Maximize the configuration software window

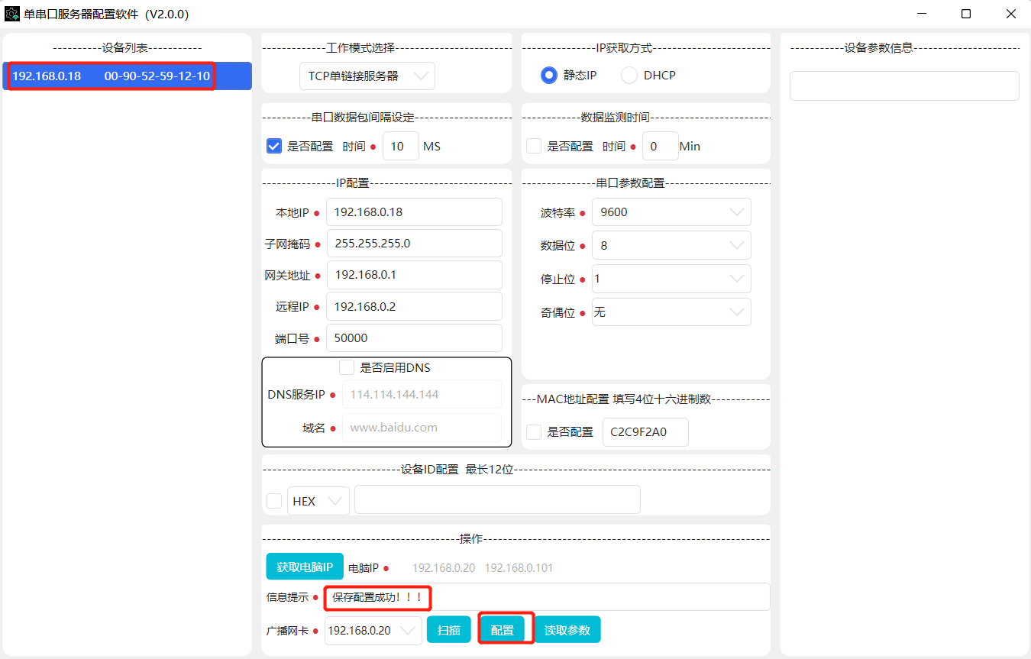tap(966, 14)
